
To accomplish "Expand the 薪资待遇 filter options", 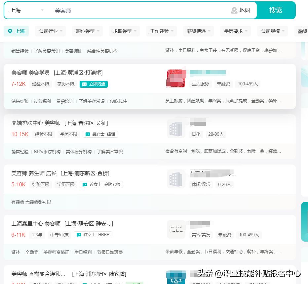I will pos(198,31).
